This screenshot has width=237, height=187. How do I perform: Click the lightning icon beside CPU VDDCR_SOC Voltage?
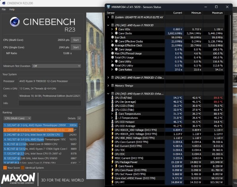[113, 134]
